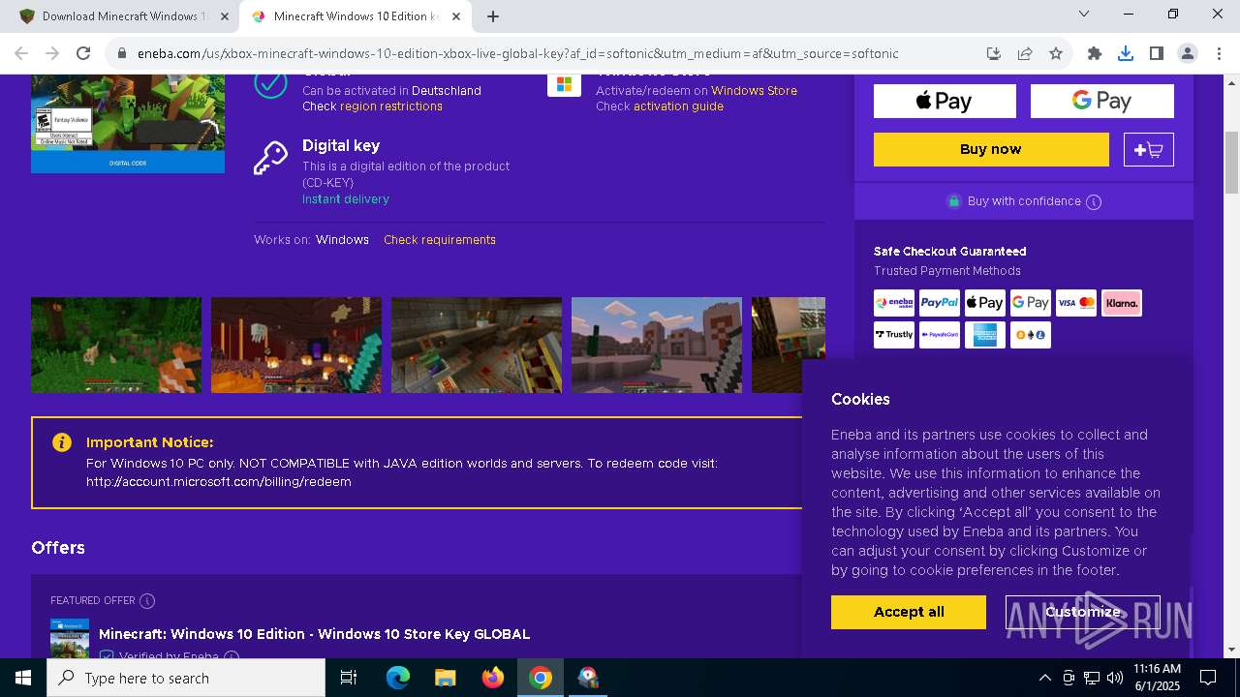The image size is (1240, 697).
Task: Click the Visa Mastercard payment icon
Action: click(1076, 303)
